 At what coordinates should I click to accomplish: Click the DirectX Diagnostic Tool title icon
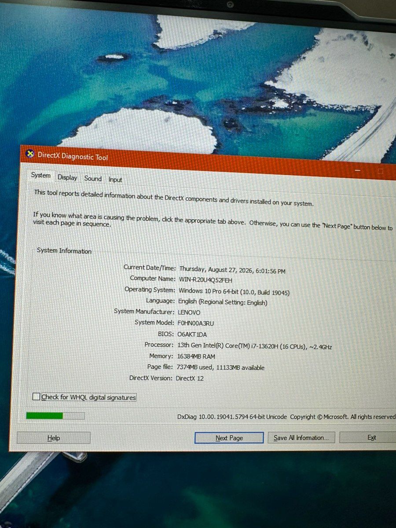[29, 154]
